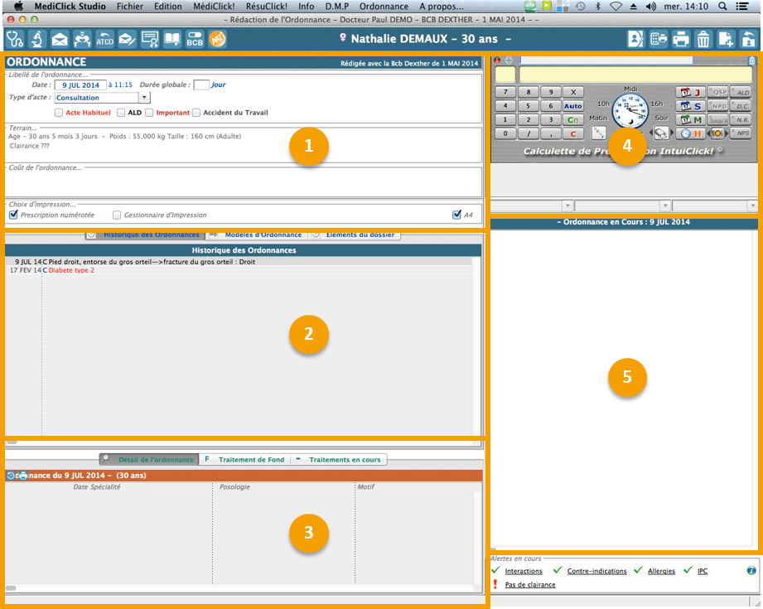Expand the Type d'acte Consultation dropdown
The image size is (763, 609).
[144, 98]
